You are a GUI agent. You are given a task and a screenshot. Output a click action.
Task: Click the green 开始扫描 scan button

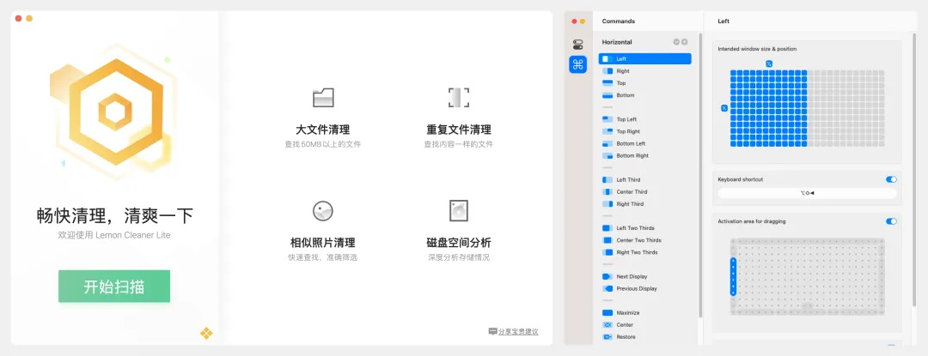114,287
